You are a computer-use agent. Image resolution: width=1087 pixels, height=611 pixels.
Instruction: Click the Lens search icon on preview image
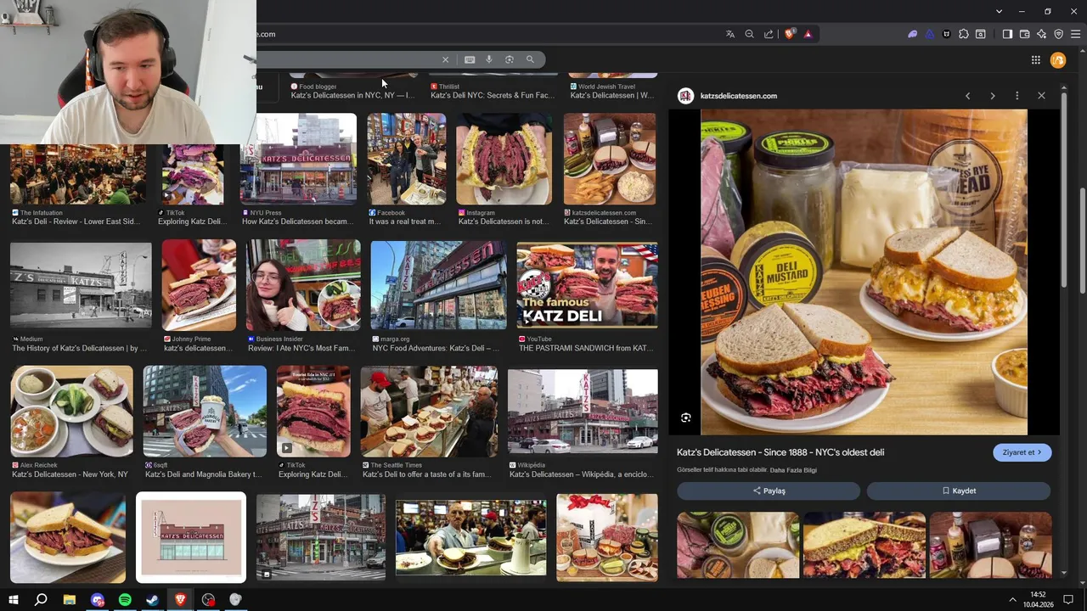[x=686, y=418]
